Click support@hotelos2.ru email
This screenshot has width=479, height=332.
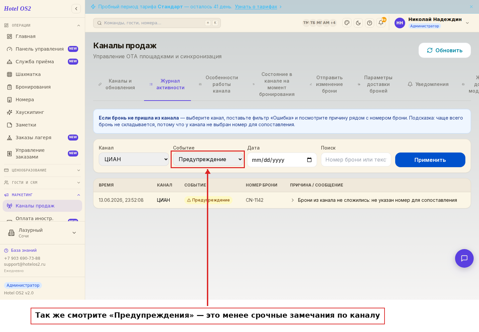pyautogui.click(x=25, y=264)
